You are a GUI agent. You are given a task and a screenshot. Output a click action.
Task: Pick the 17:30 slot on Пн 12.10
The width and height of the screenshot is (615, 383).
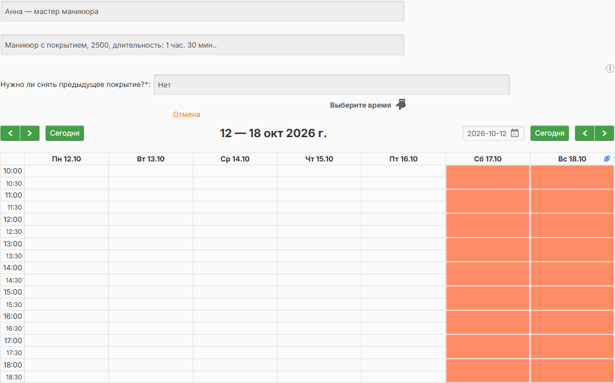point(66,353)
